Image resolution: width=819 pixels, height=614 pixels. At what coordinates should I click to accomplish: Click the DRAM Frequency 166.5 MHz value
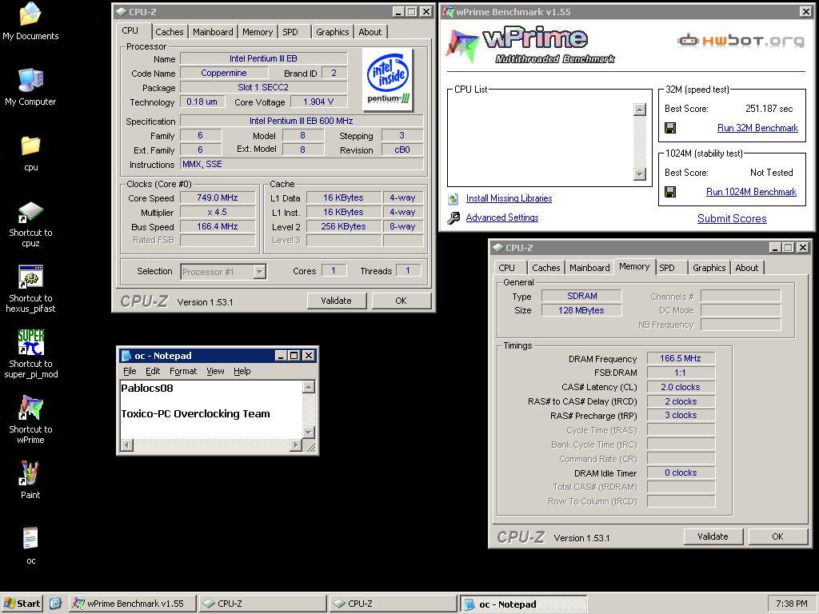681,358
